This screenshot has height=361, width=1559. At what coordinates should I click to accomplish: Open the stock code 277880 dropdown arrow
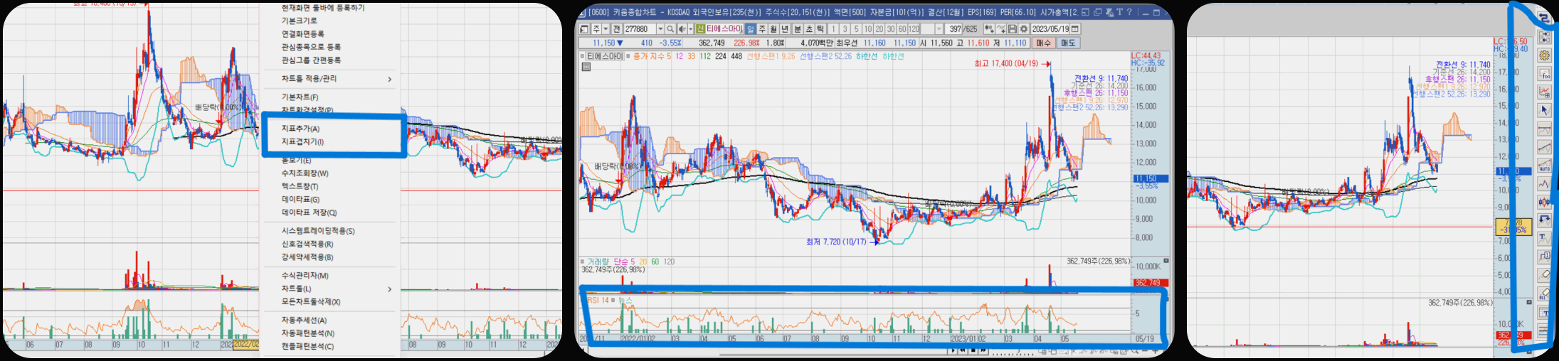[660, 29]
